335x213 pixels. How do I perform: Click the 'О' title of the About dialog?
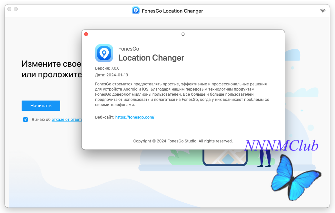[183, 34]
